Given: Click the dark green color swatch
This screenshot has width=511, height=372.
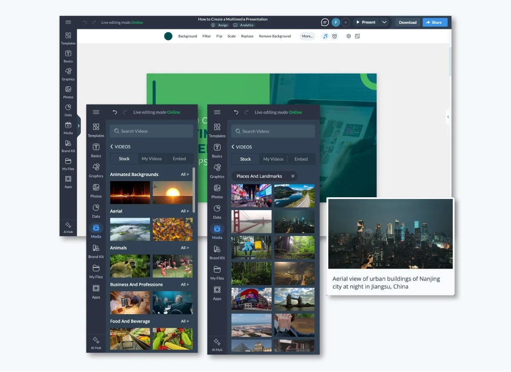Looking at the screenshot, I should (168, 36).
